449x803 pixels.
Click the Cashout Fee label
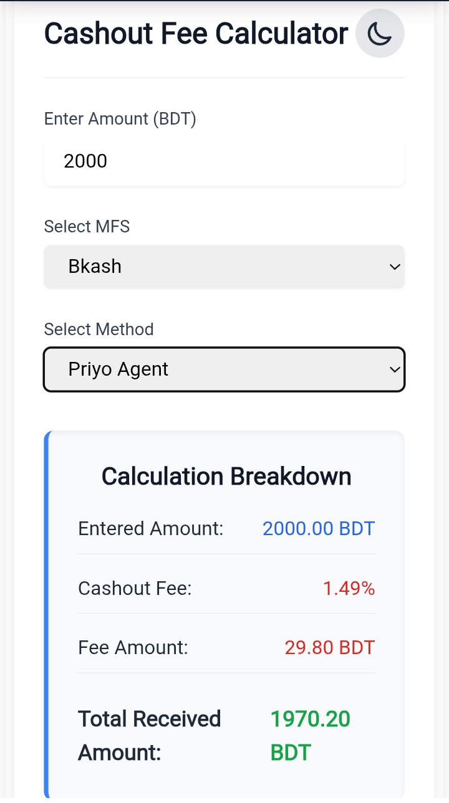pyautogui.click(x=135, y=588)
